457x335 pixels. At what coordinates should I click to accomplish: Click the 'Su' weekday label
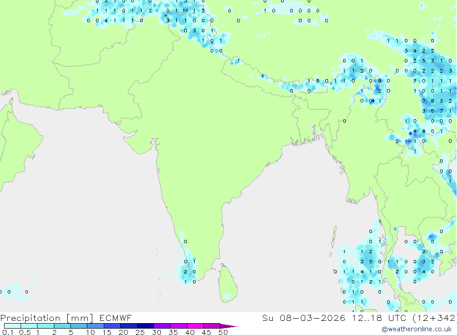coord(267,318)
